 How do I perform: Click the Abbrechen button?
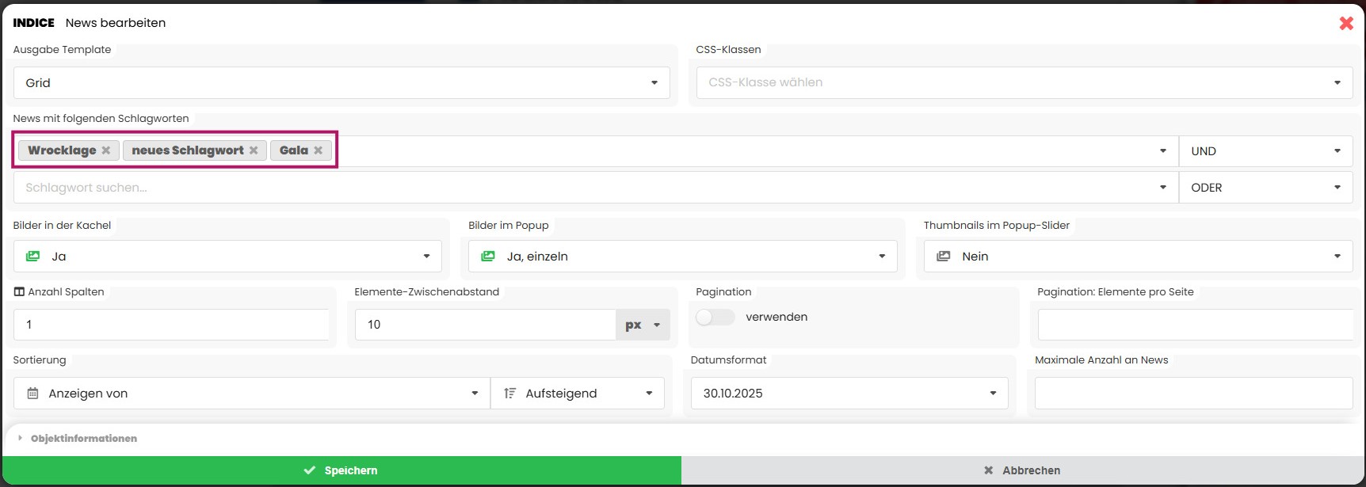[x=1022, y=470]
